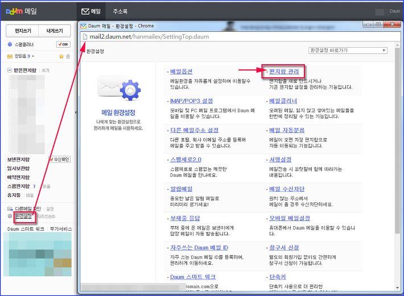Open 부가서비스 in sidebar
The width and height of the screenshot is (404, 296).
click(61, 229)
